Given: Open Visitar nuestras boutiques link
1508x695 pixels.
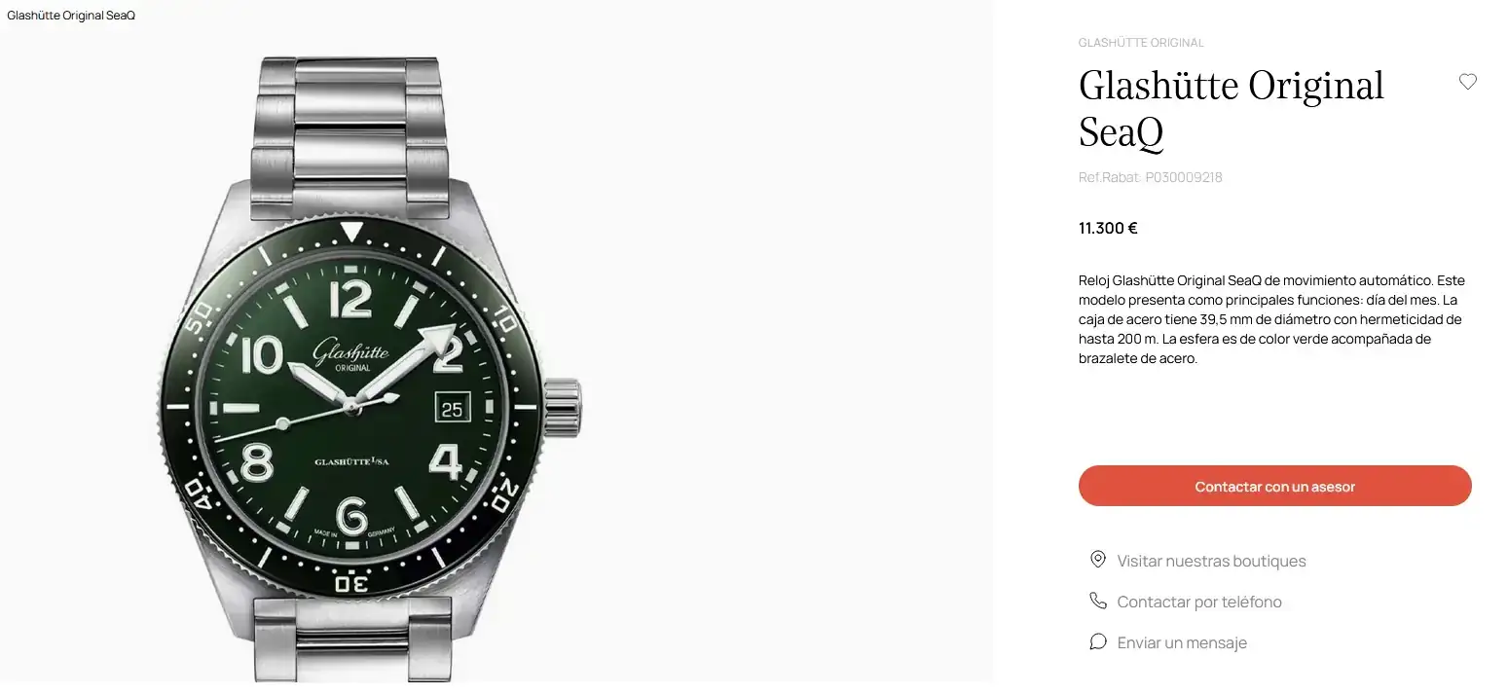Looking at the screenshot, I should (1211, 561).
